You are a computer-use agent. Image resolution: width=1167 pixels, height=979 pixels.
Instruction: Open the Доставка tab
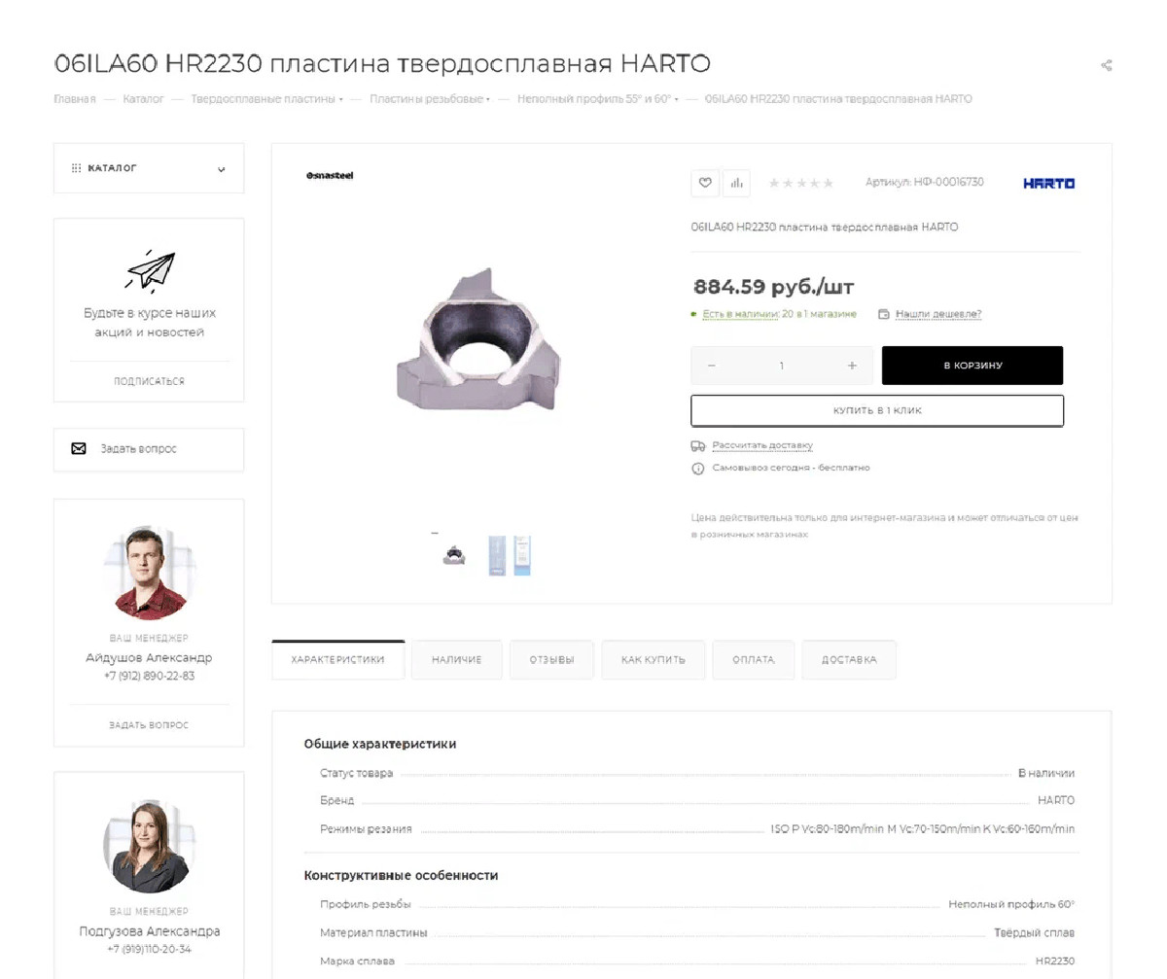tap(849, 659)
